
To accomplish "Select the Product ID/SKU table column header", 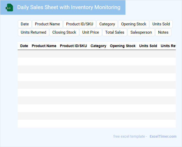I will (73, 46).
